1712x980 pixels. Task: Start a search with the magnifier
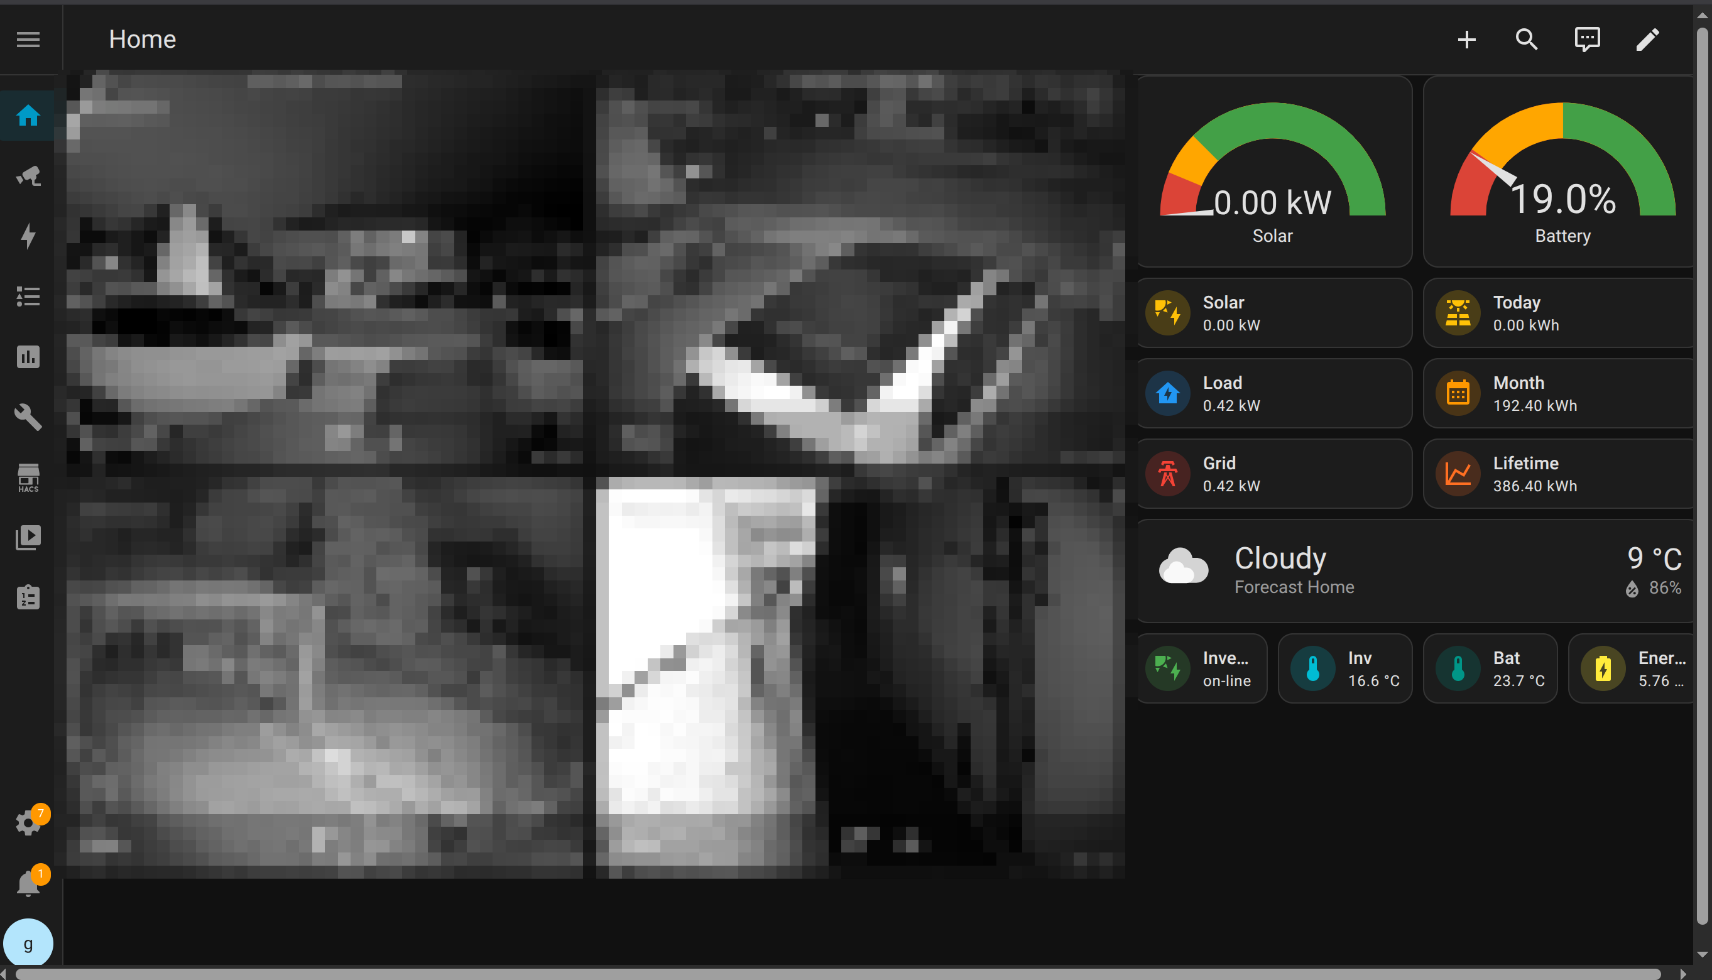[x=1526, y=39]
